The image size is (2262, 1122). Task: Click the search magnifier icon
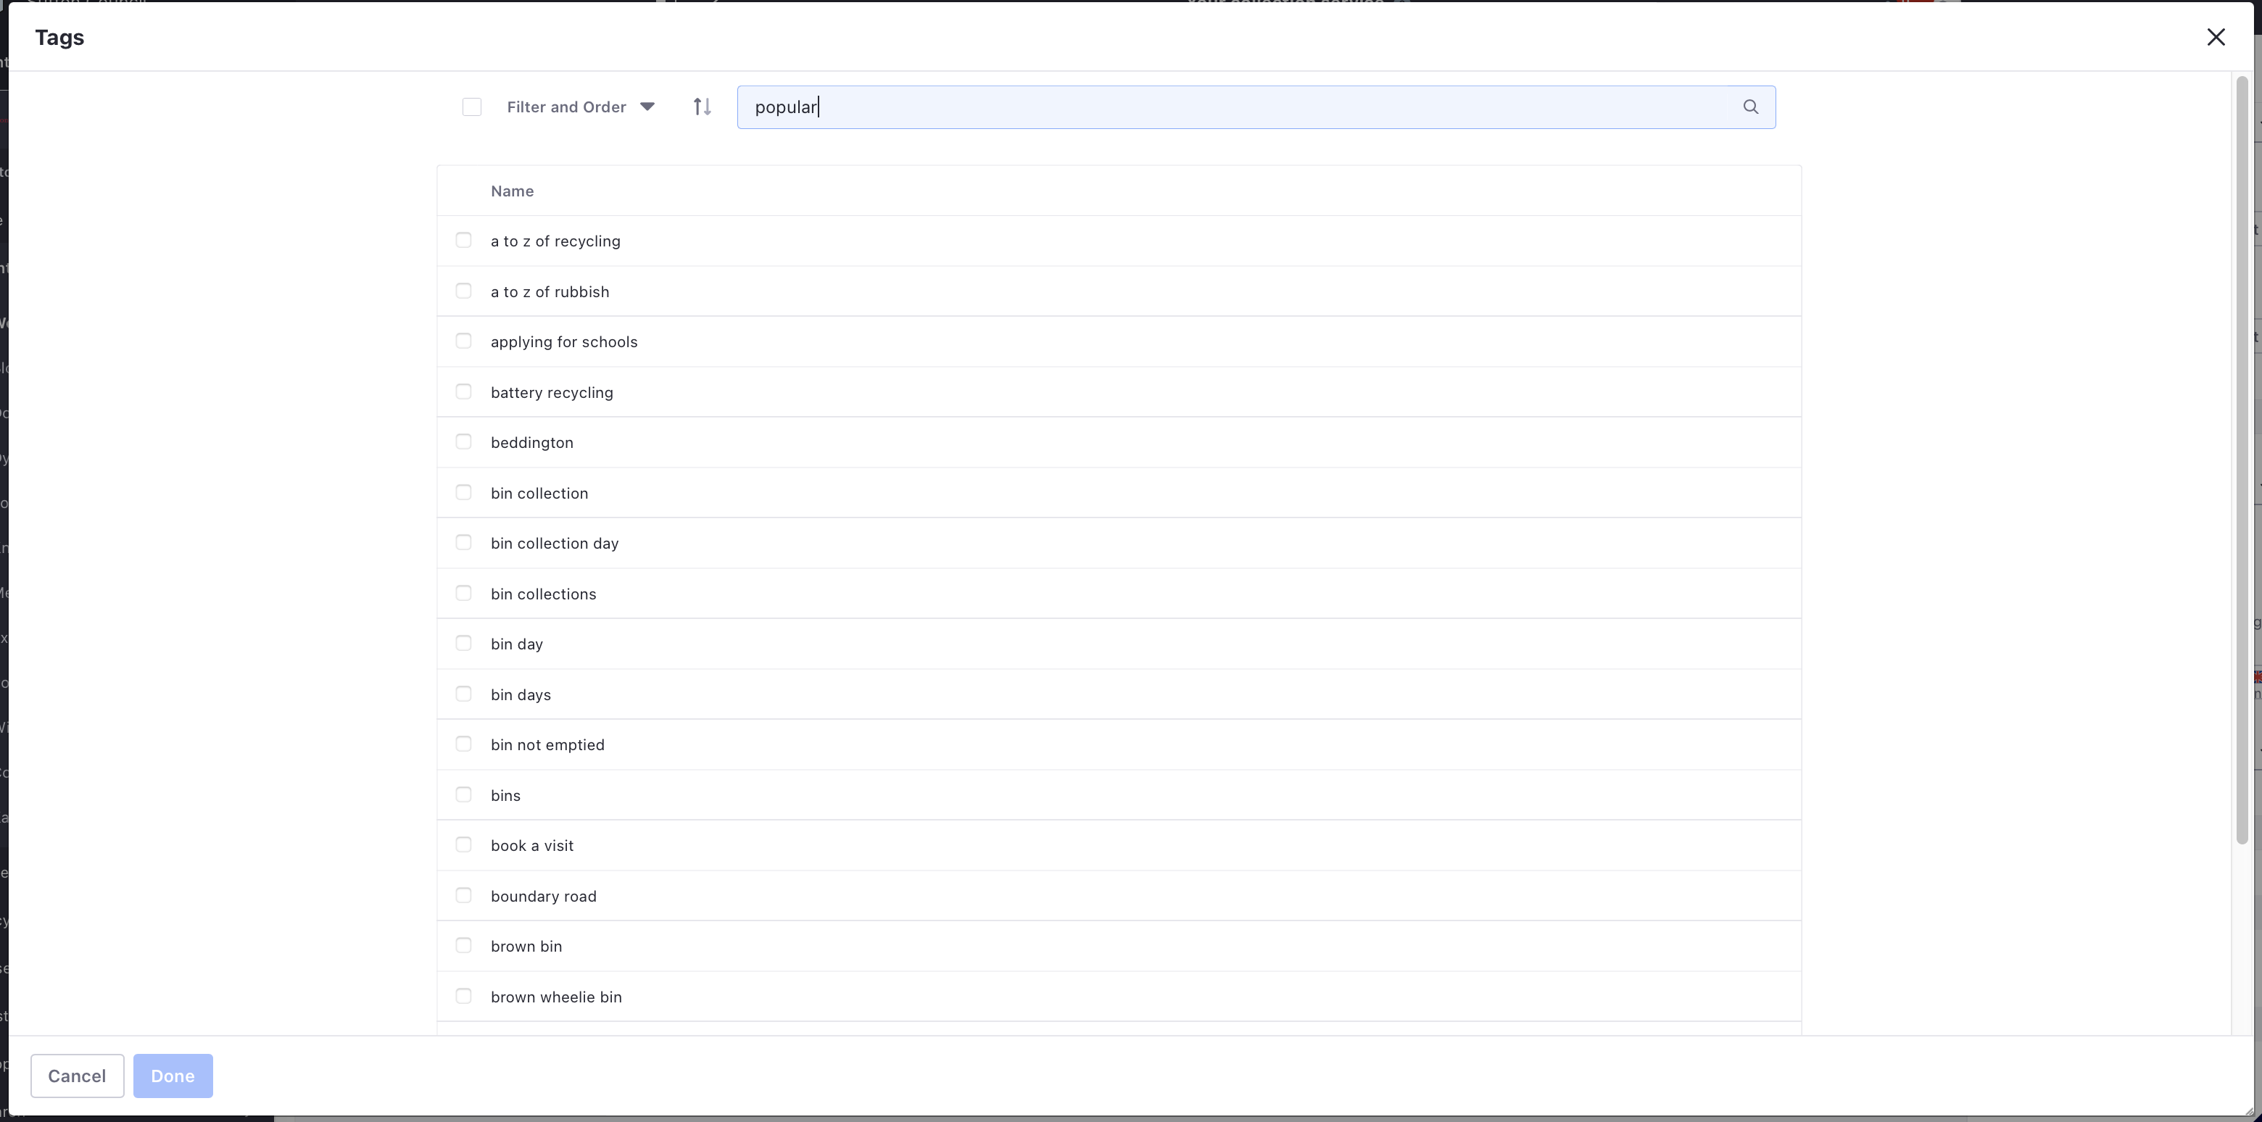coord(1750,107)
